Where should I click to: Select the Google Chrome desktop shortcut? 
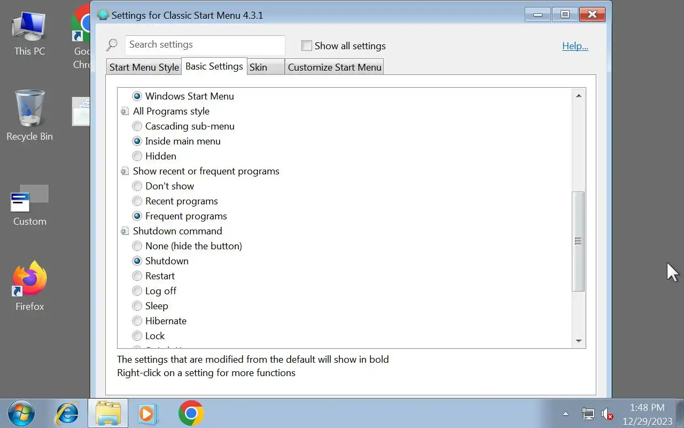point(81,36)
